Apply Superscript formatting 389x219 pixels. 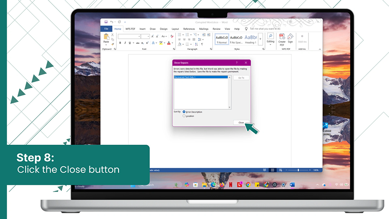pos(147,43)
